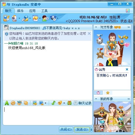Click the add friend to chat icon
This screenshot has height=135, width=135.
[x=45, y=18]
